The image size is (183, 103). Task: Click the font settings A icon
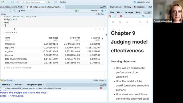tap(127, 22)
